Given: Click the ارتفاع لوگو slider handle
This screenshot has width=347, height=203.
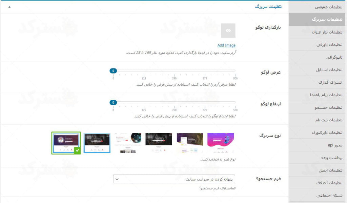Looking at the screenshot, I should coord(113,102).
